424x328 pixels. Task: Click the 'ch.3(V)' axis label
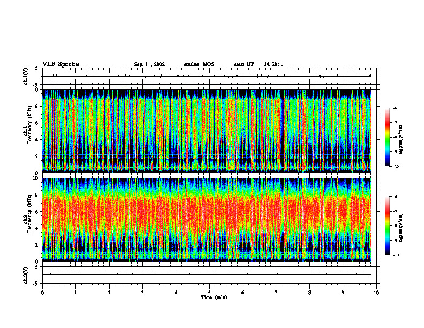coord(26,275)
